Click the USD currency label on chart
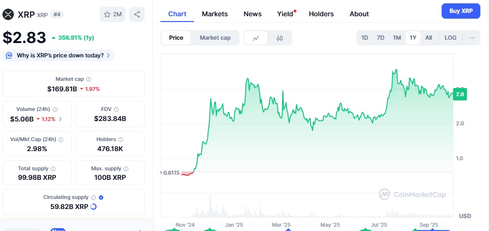 (465, 216)
